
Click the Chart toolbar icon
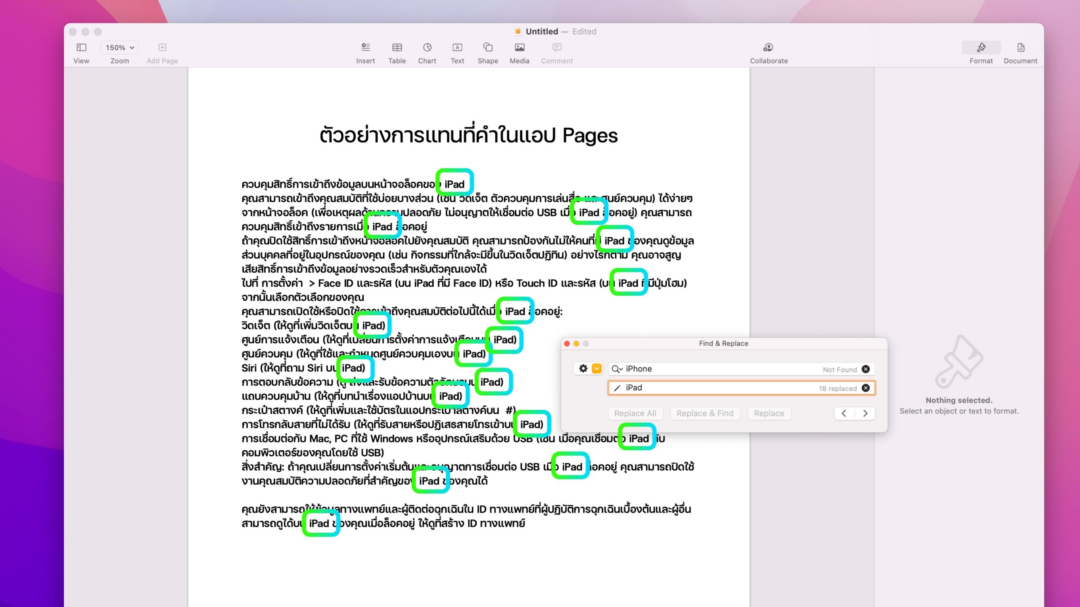coord(427,48)
